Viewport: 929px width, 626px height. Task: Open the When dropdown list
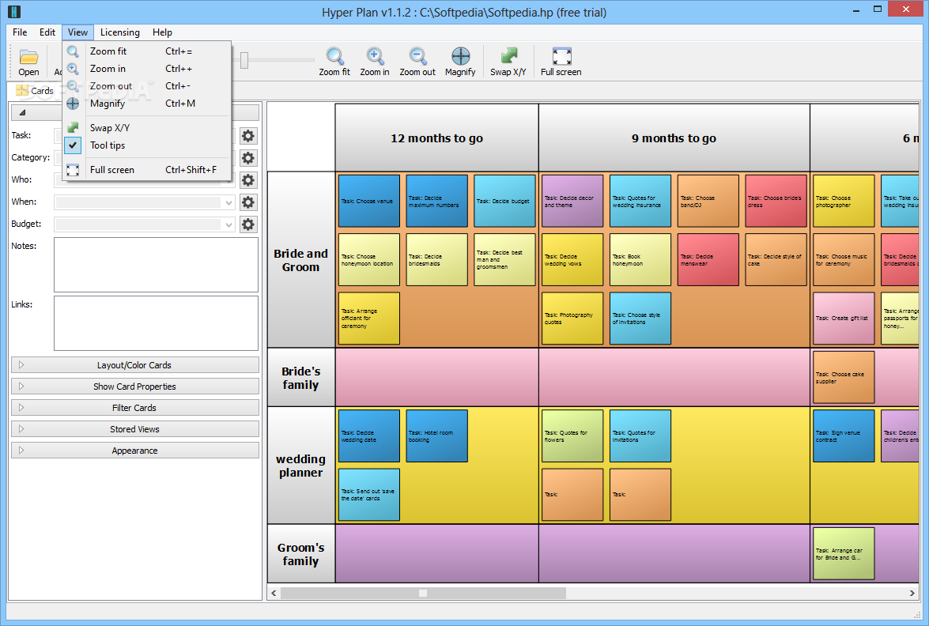[x=228, y=202]
